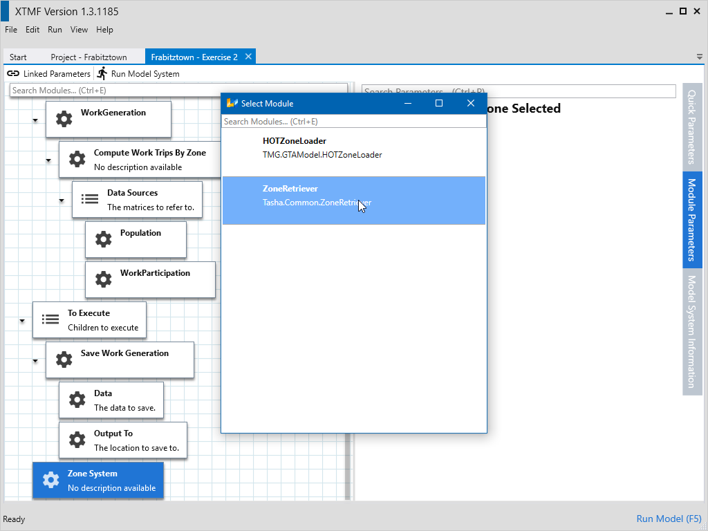This screenshot has height=531, width=708.
Task: Collapse the To Execute node
Action: click(x=22, y=322)
